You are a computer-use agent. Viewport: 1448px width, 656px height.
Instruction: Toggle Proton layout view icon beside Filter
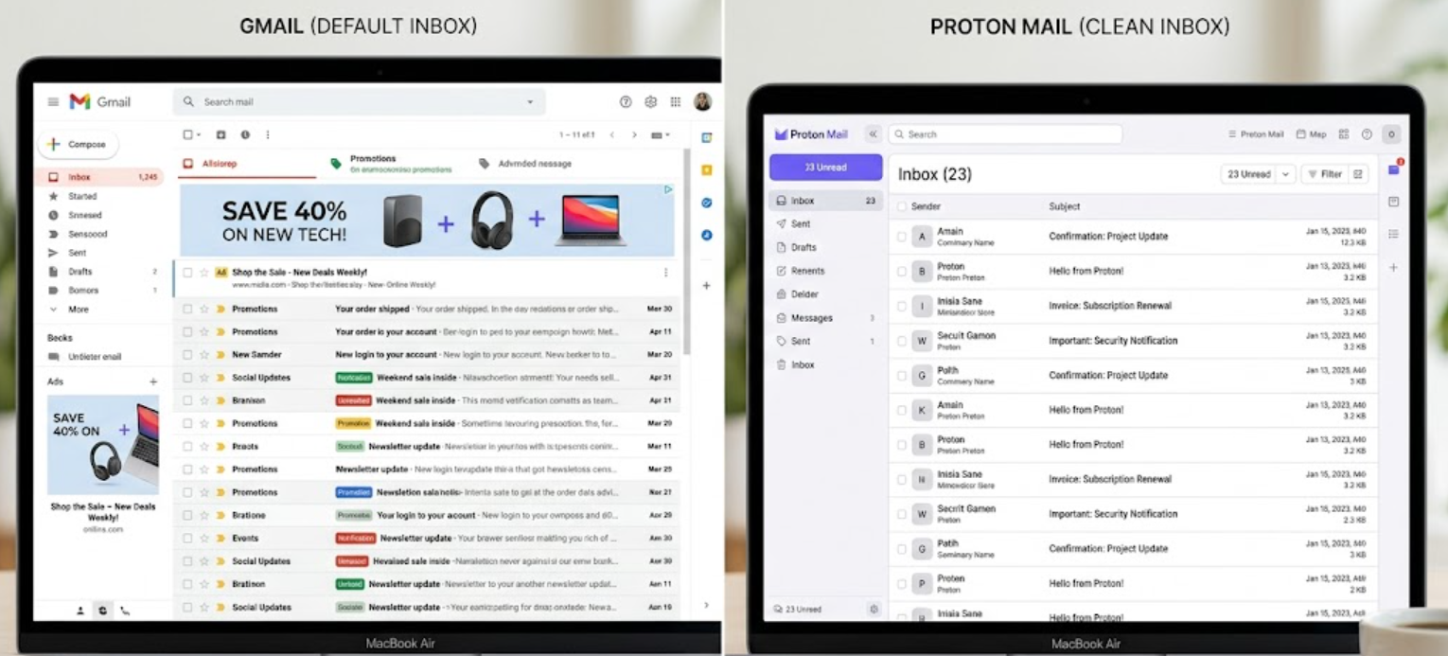pos(1358,174)
